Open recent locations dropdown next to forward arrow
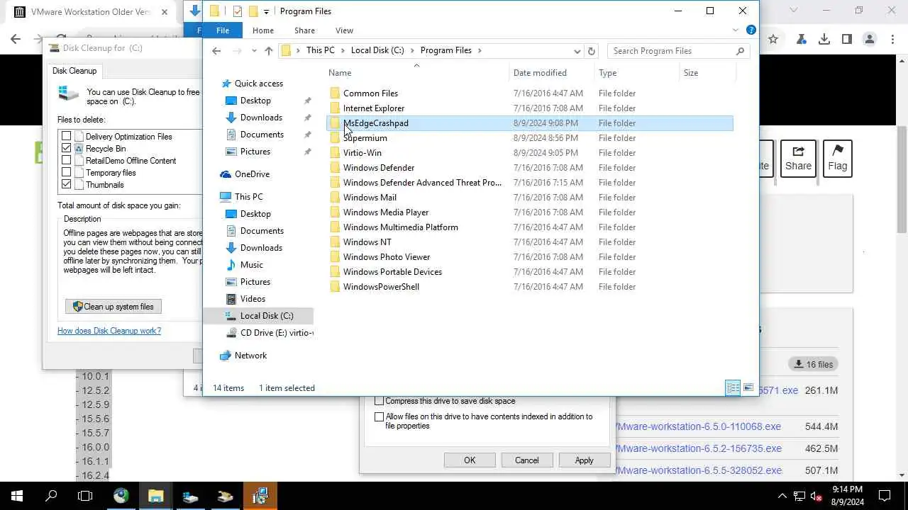This screenshot has width=908, height=510. (254, 51)
